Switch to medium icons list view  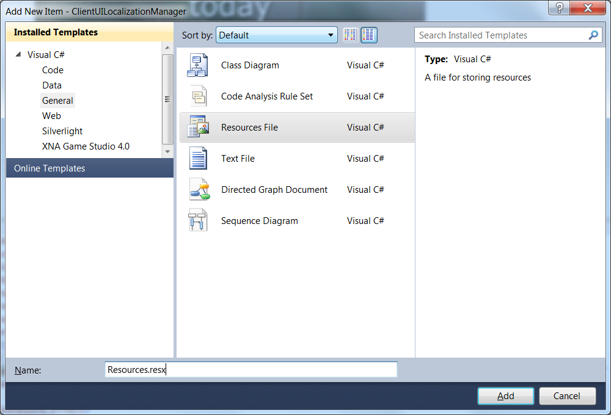coord(368,35)
